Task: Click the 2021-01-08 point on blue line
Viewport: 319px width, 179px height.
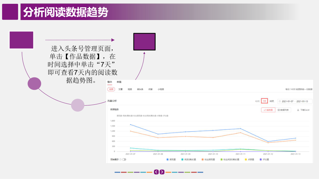Action: click(x=158, y=134)
